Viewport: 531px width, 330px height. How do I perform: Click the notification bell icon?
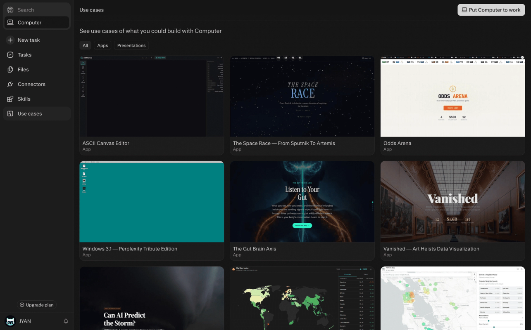point(66,321)
